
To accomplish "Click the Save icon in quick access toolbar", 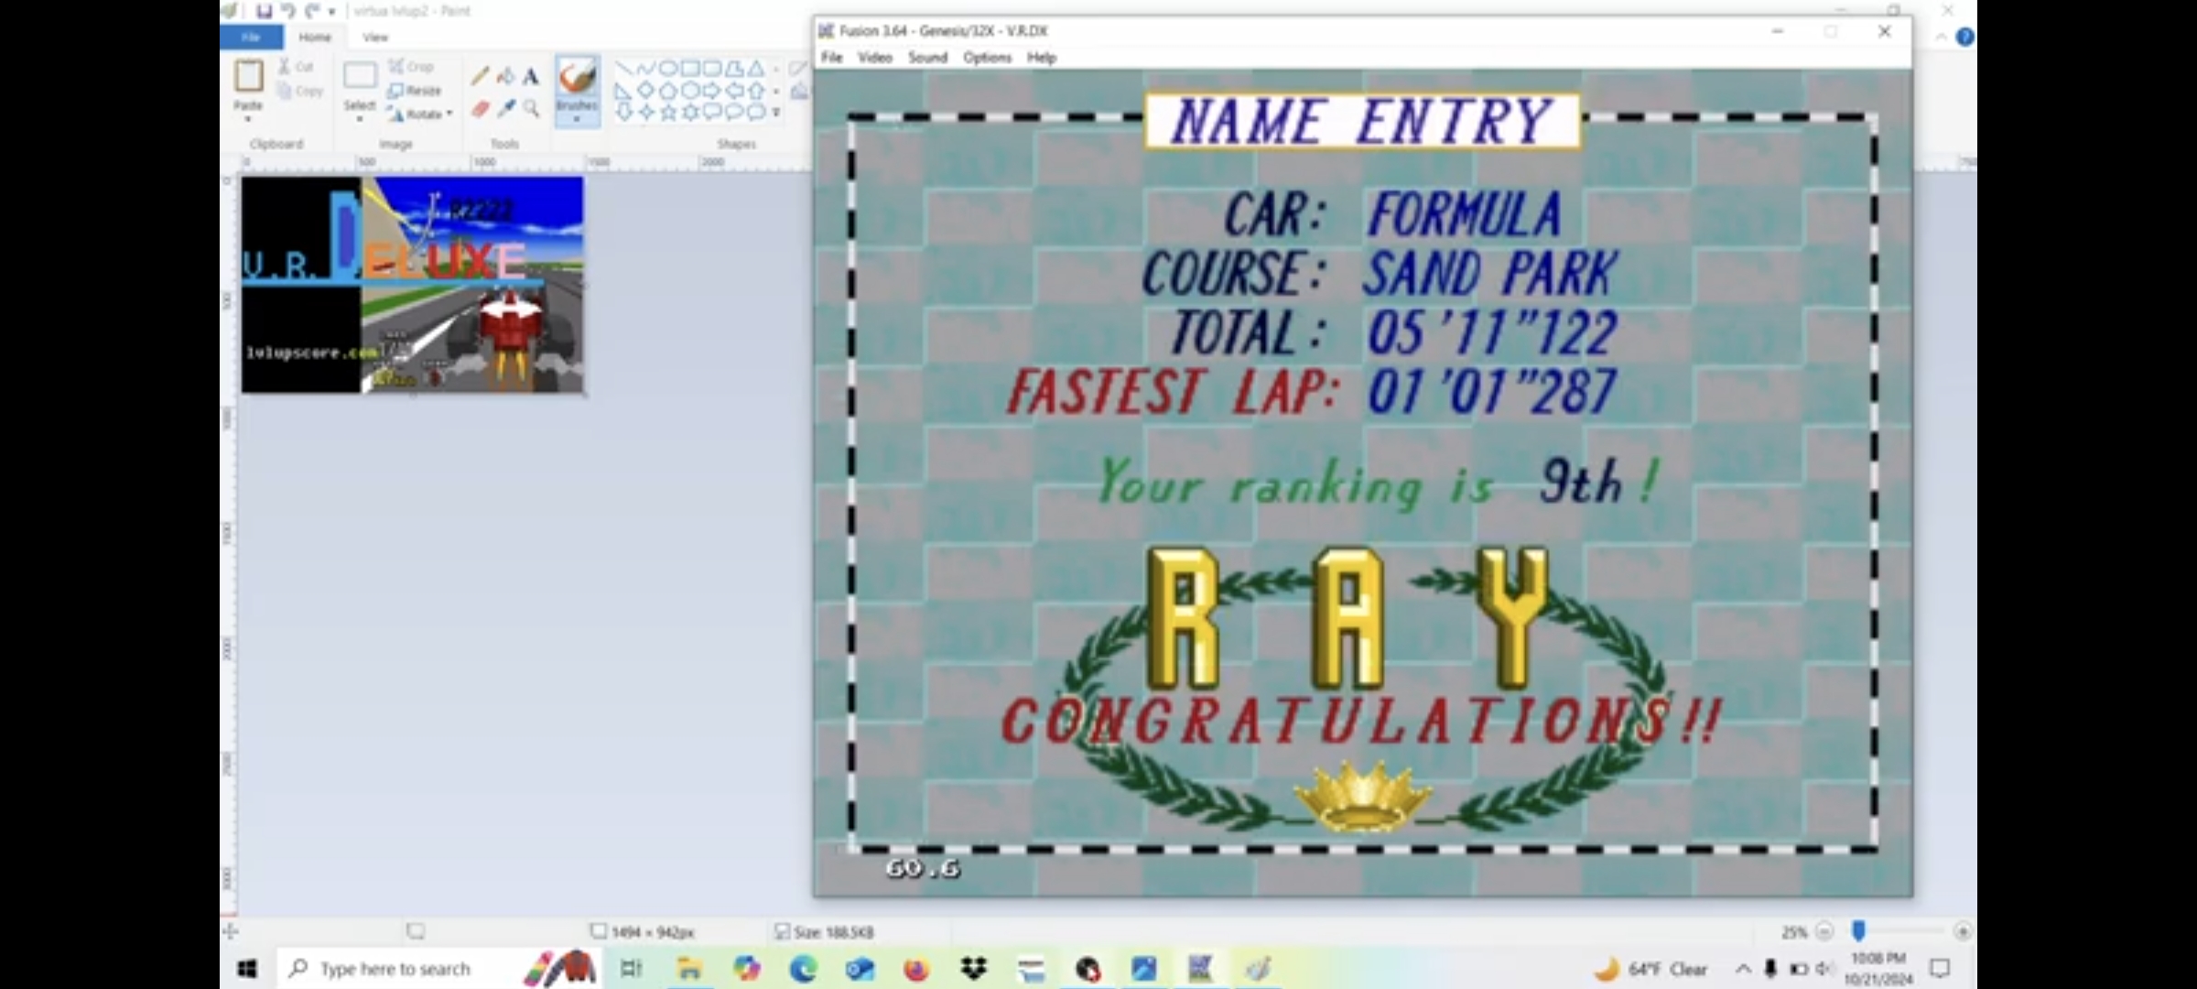I will [264, 11].
